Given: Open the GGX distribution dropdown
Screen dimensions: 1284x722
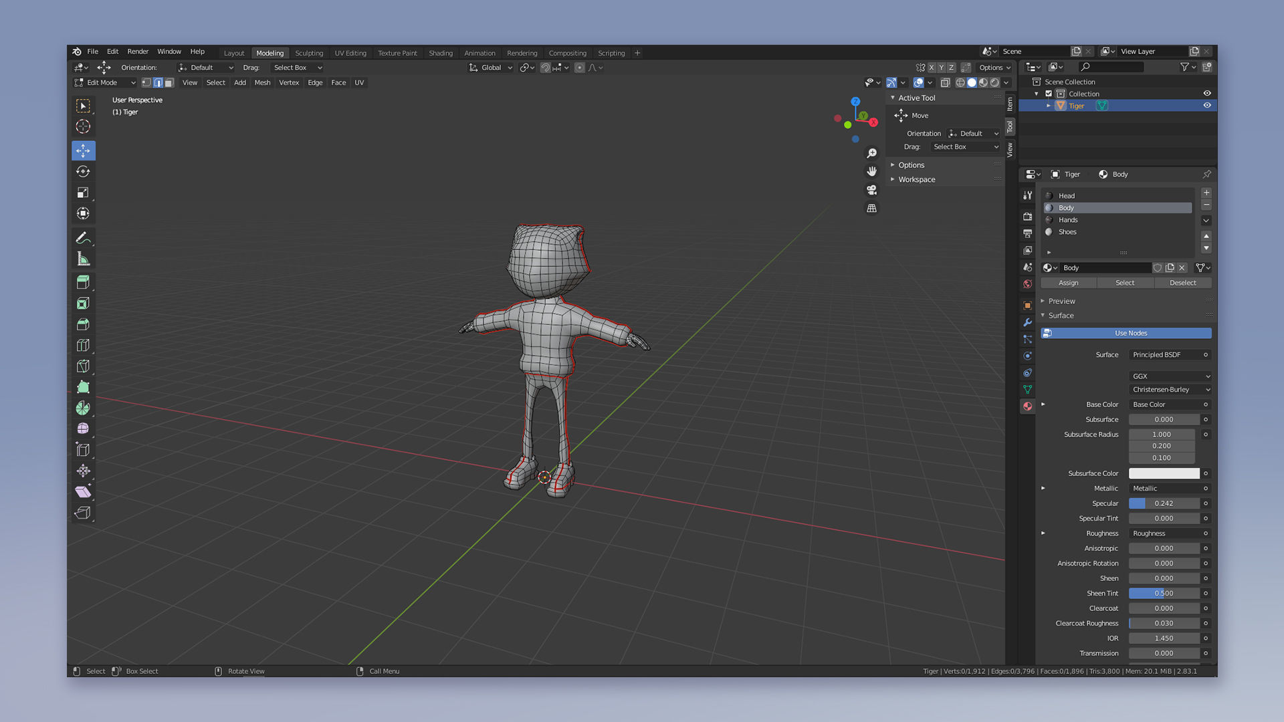Looking at the screenshot, I should pyautogui.click(x=1170, y=376).
